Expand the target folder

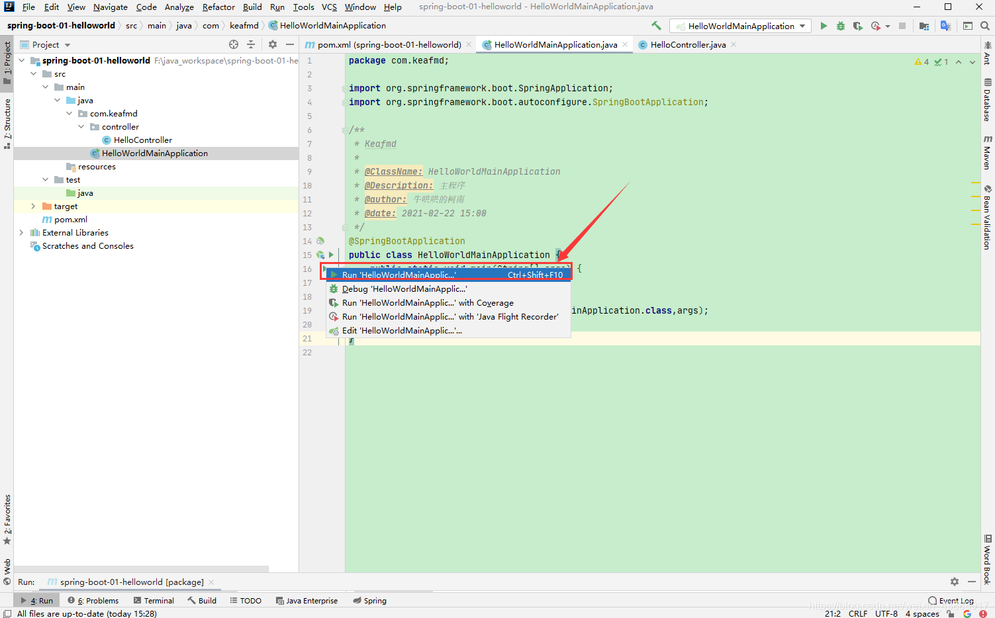[x=33, y=206]
